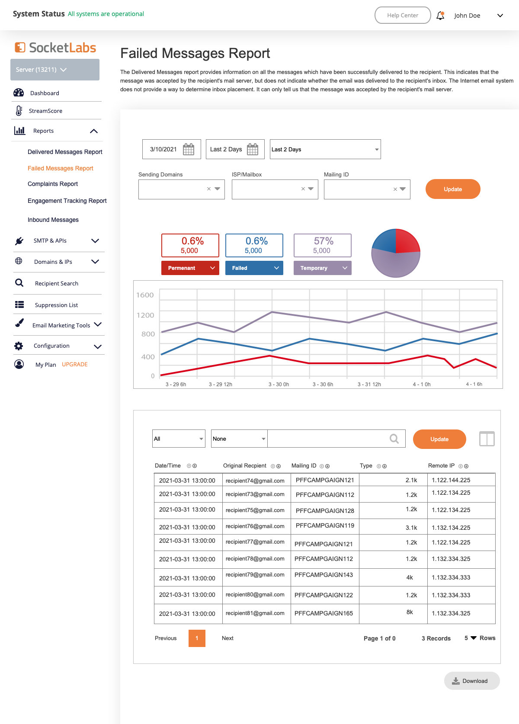519x724 pixels.
Task: Go to Next page
Action: tap(227, 638)
